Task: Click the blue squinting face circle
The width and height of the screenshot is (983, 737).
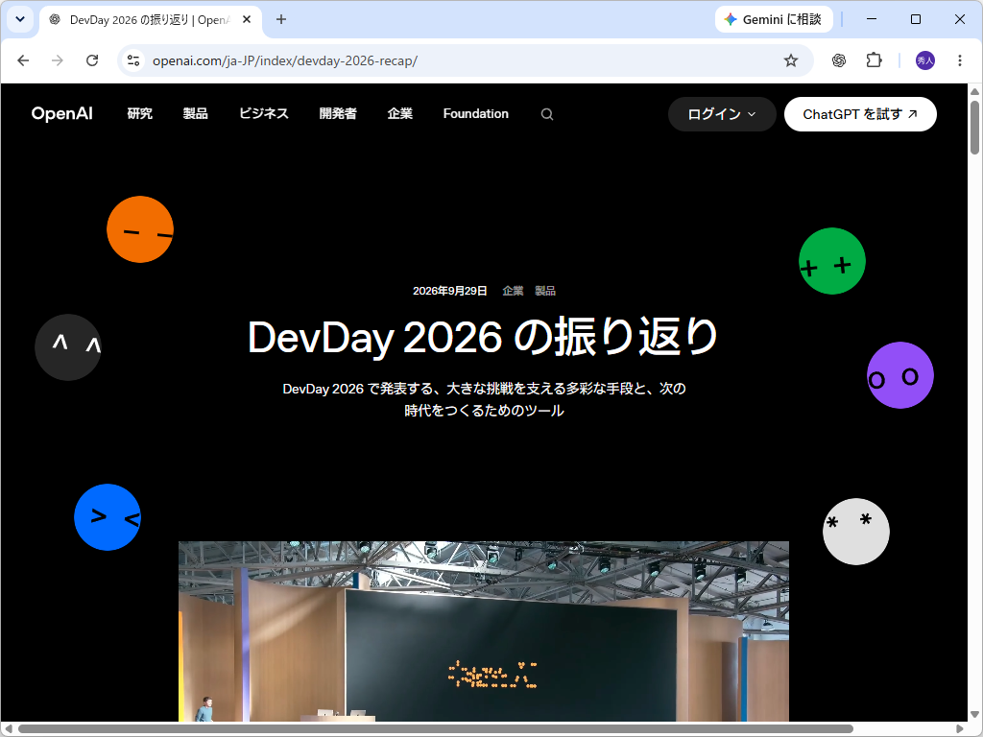Action: [108, 517]
